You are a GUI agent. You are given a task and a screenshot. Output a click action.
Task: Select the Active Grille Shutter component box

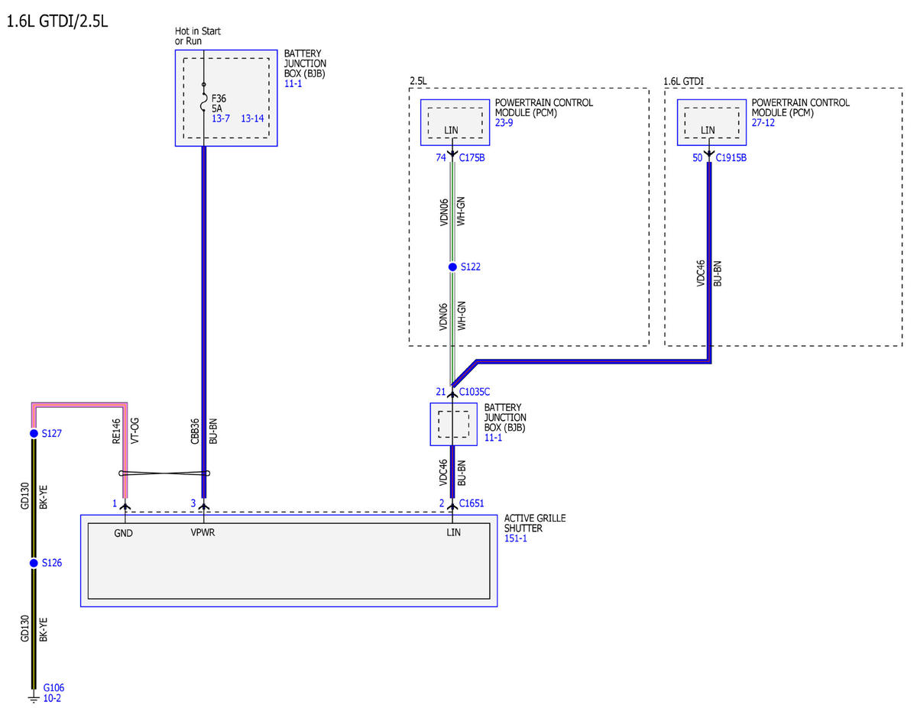(289, 561)
